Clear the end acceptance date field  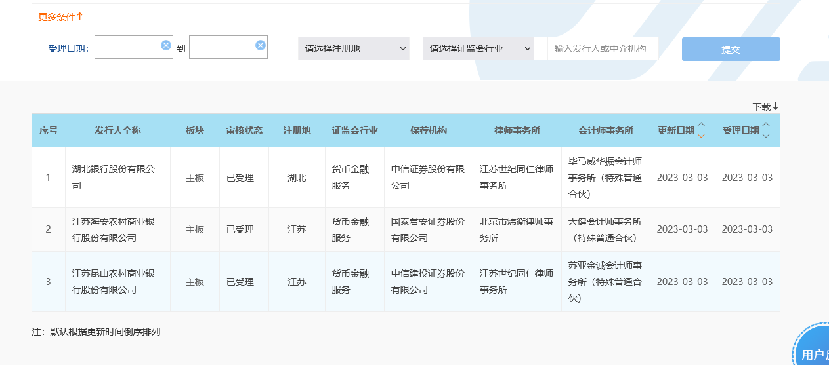(261, 45)
